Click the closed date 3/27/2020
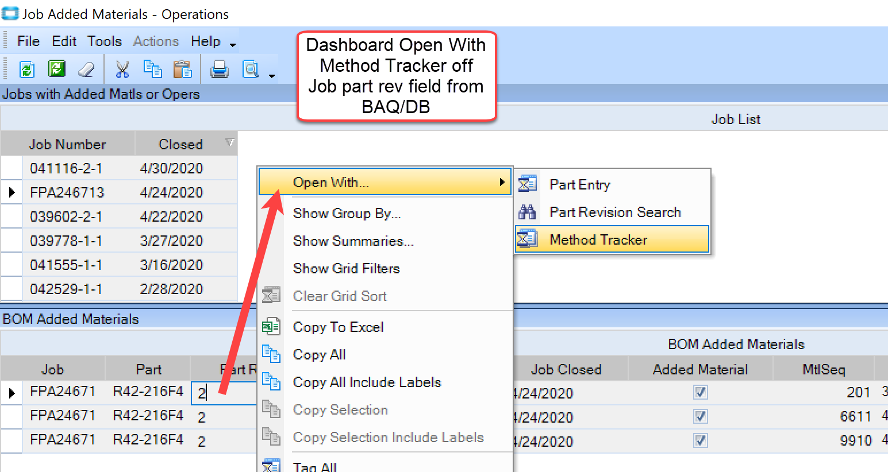 coord(171,241)
